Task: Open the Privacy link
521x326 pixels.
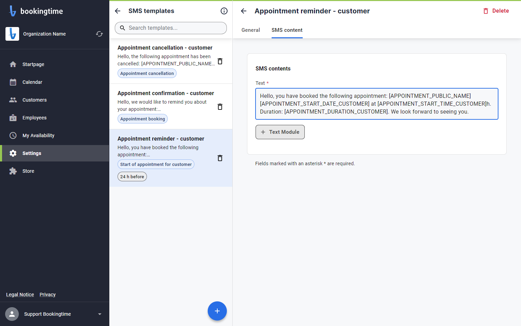Action: 47,295
